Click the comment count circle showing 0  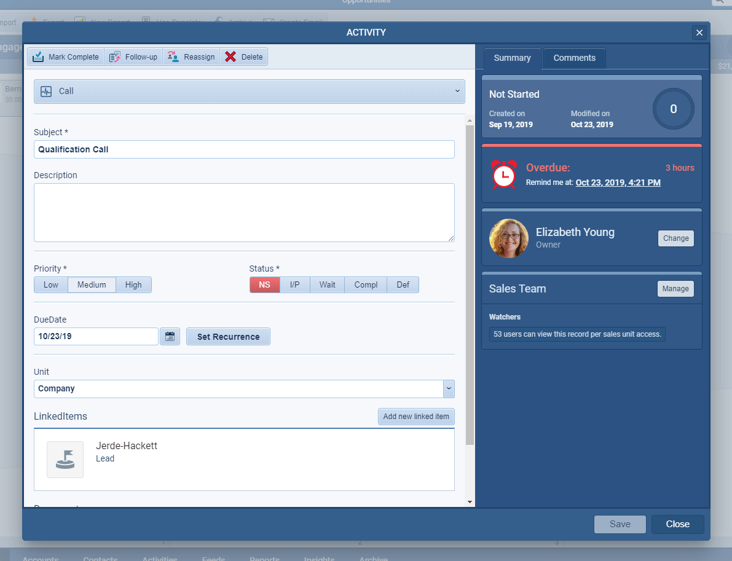point(673,108)
